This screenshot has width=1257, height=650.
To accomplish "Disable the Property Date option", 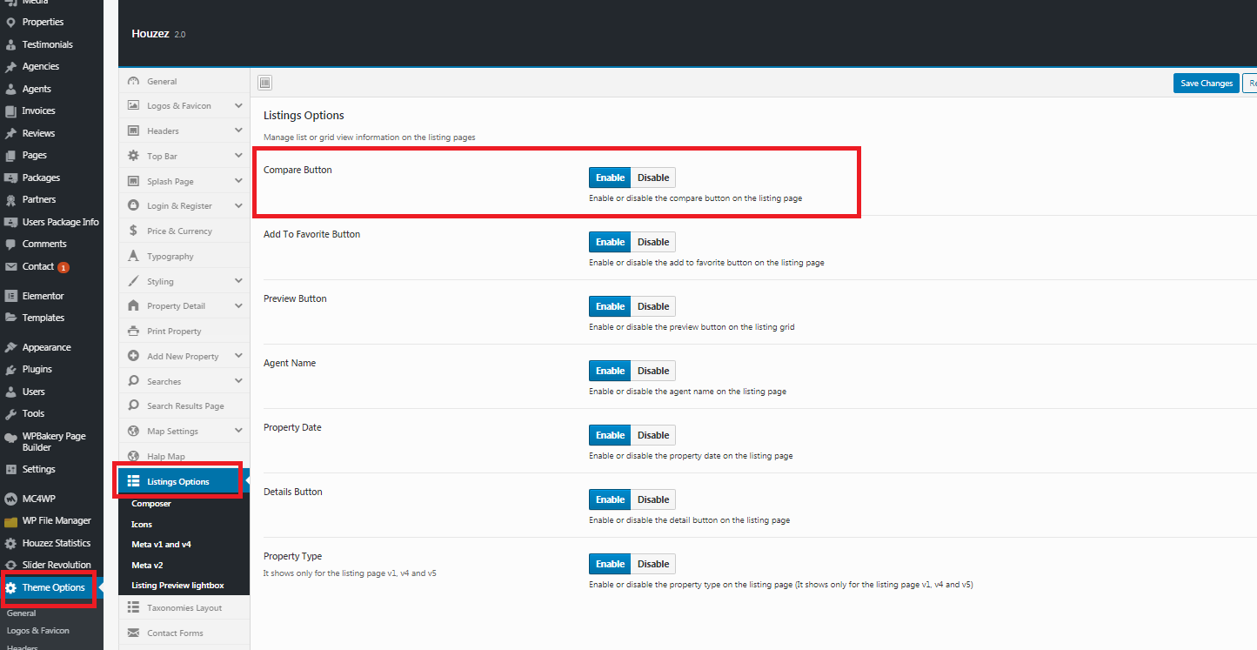I will tap(653, 435).
